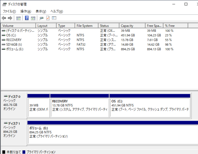Click the 14.89 GB capacity cell

(127, 45)
